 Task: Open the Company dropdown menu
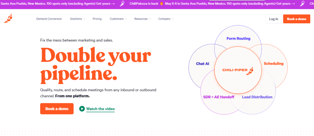(x=166, y=19)
